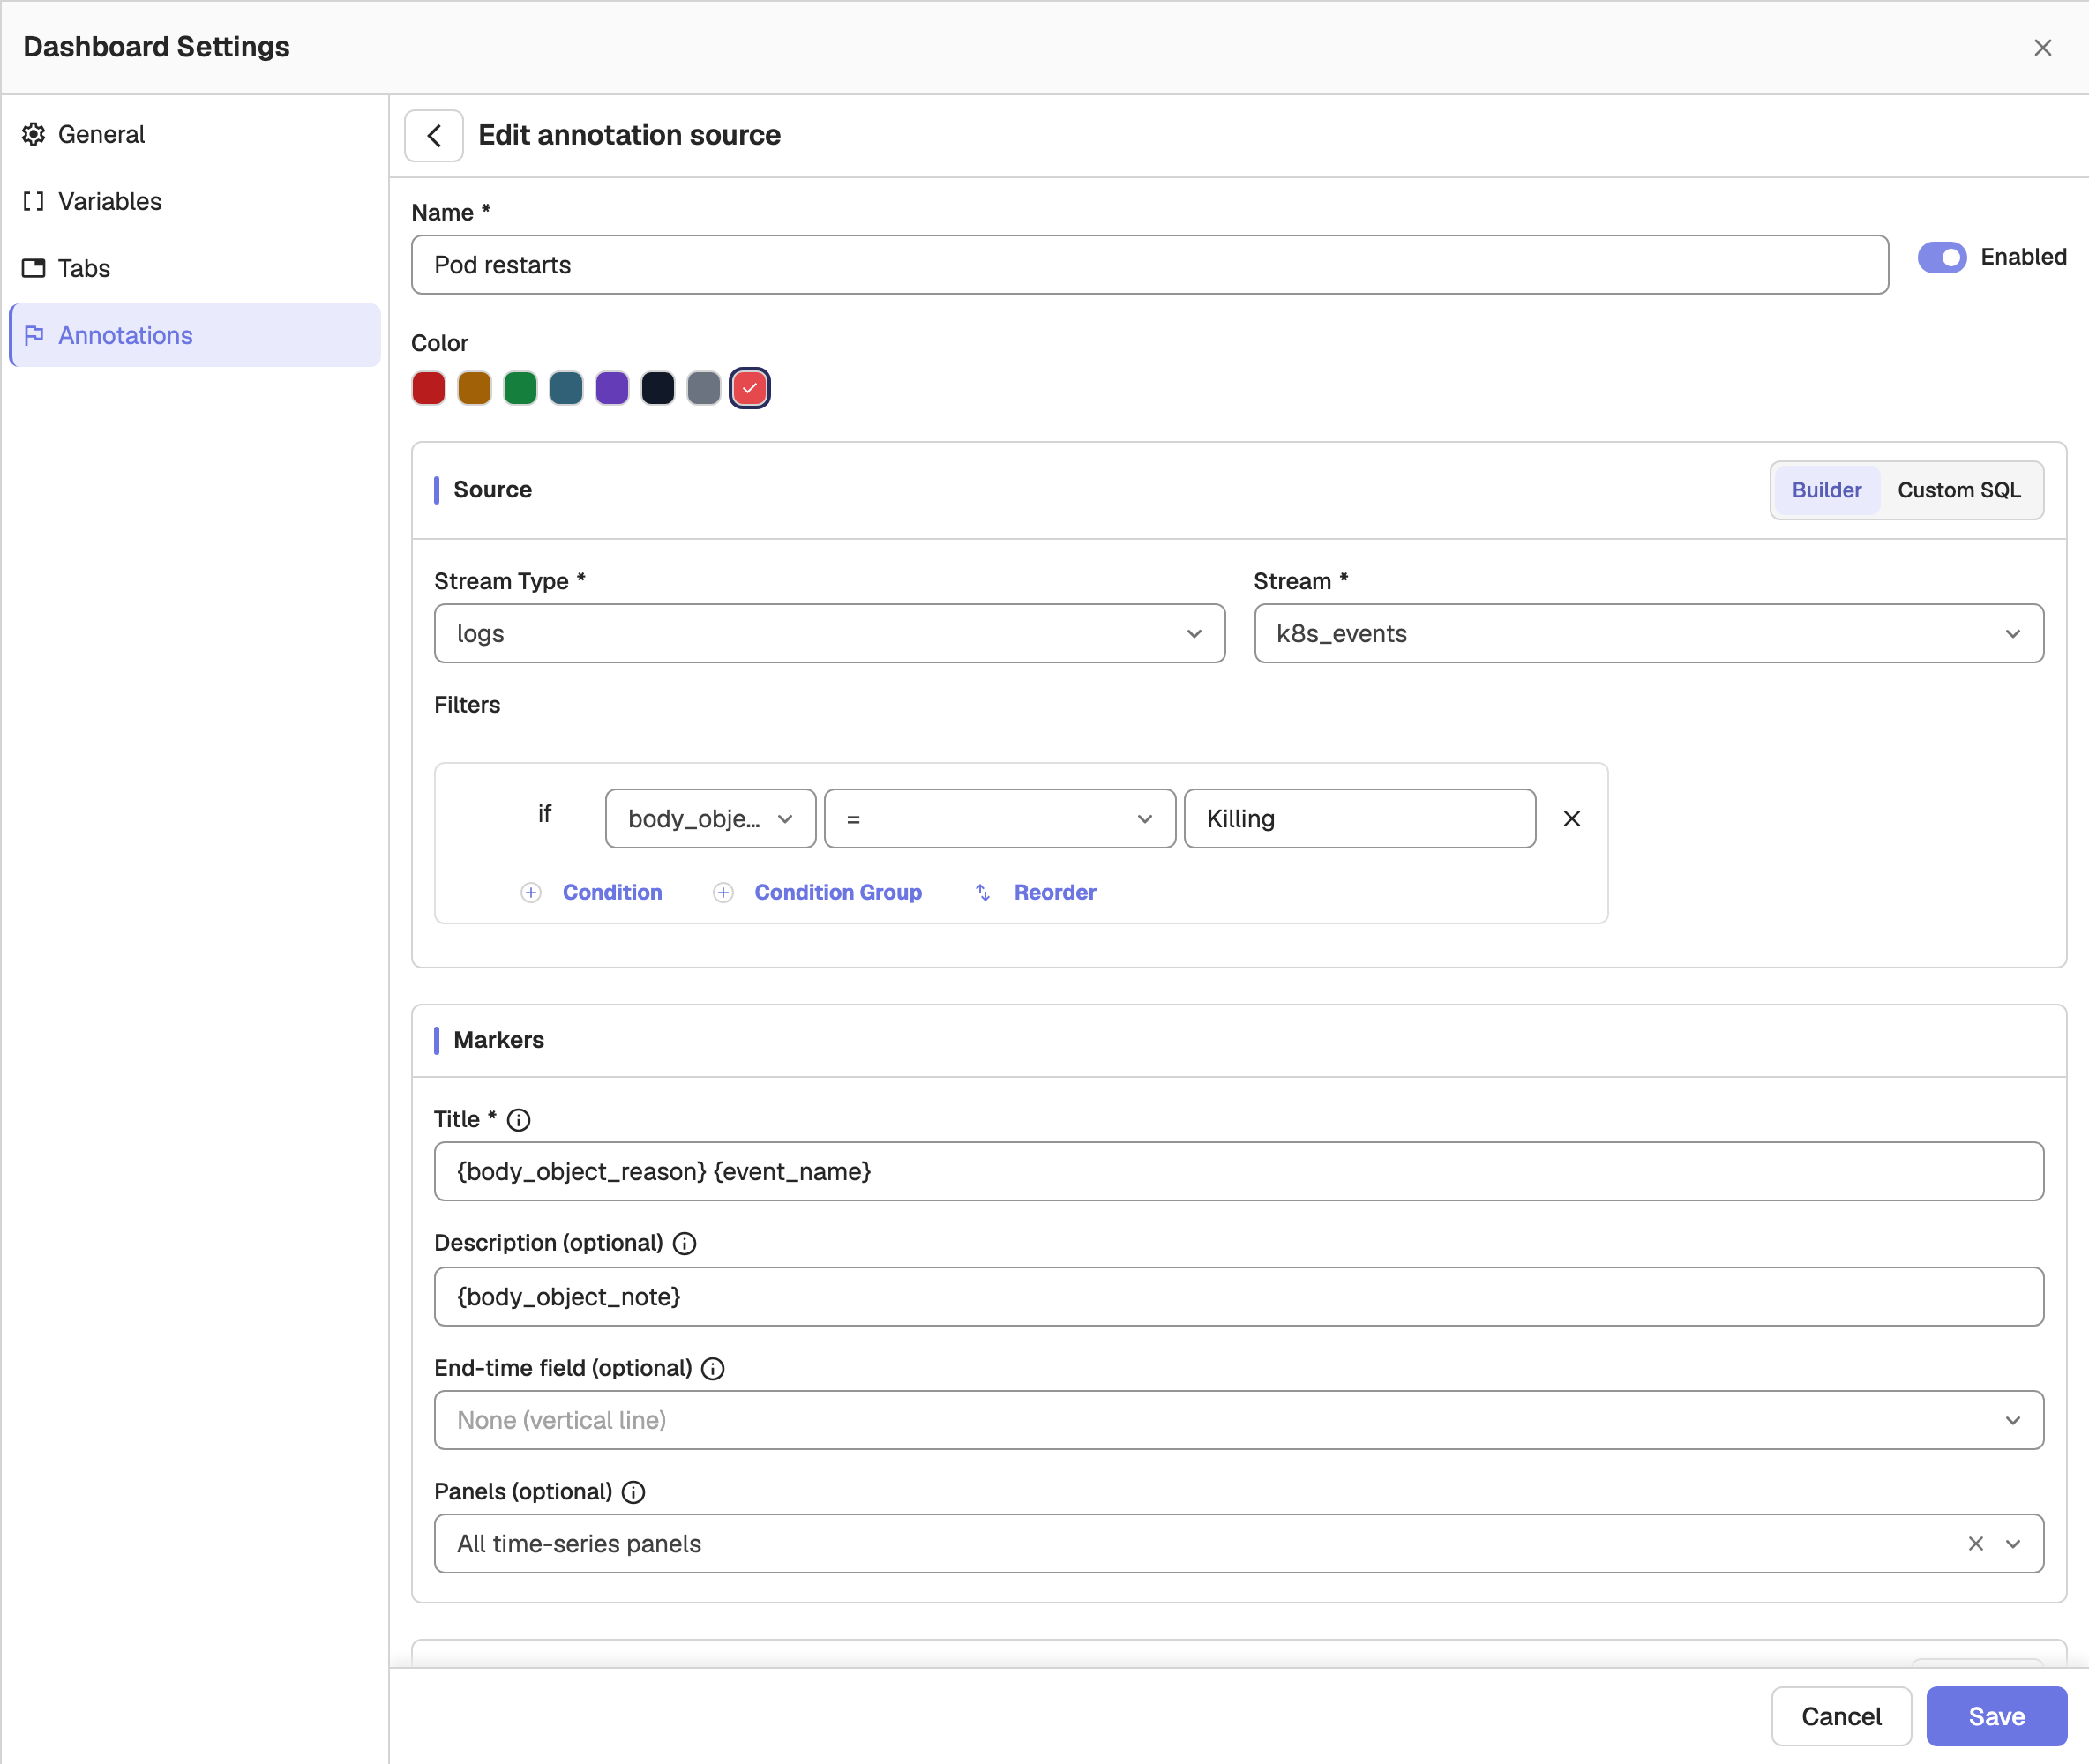Open the Stream k8s_events dropdown
Screen dimensions: 2089x1764
pyautogui.click(x=1648, y=633)
